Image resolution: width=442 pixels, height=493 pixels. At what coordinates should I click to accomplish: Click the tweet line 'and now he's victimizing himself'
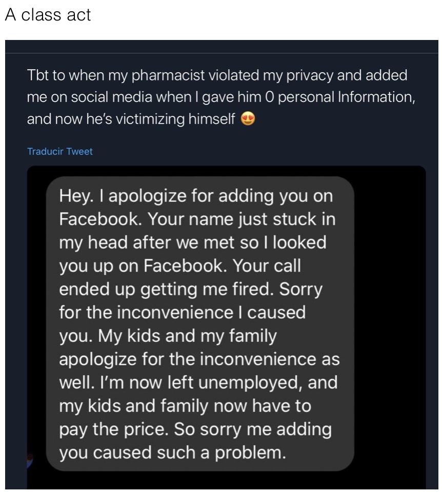131,119
